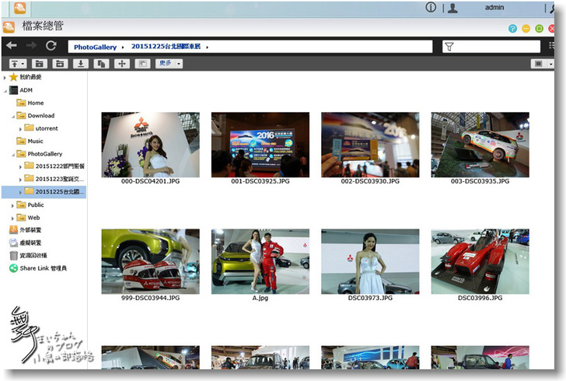This screenshot has width=566, height=381.
Task: Refresh the current folder view
Action: 51,47
